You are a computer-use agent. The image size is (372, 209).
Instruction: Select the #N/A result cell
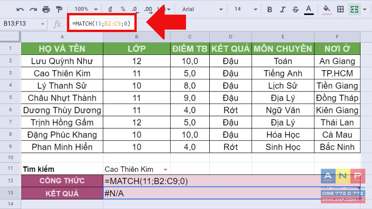(x=232, y=193)
